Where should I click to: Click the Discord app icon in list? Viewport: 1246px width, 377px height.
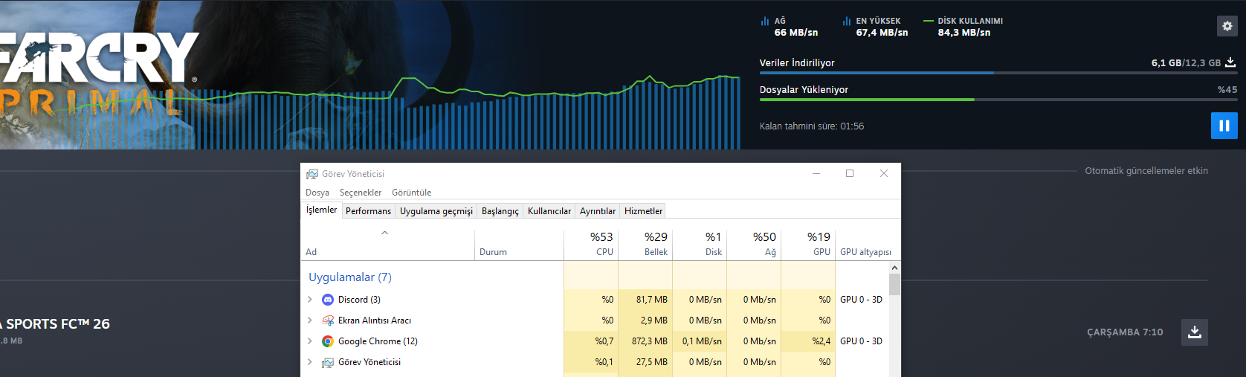328,300
